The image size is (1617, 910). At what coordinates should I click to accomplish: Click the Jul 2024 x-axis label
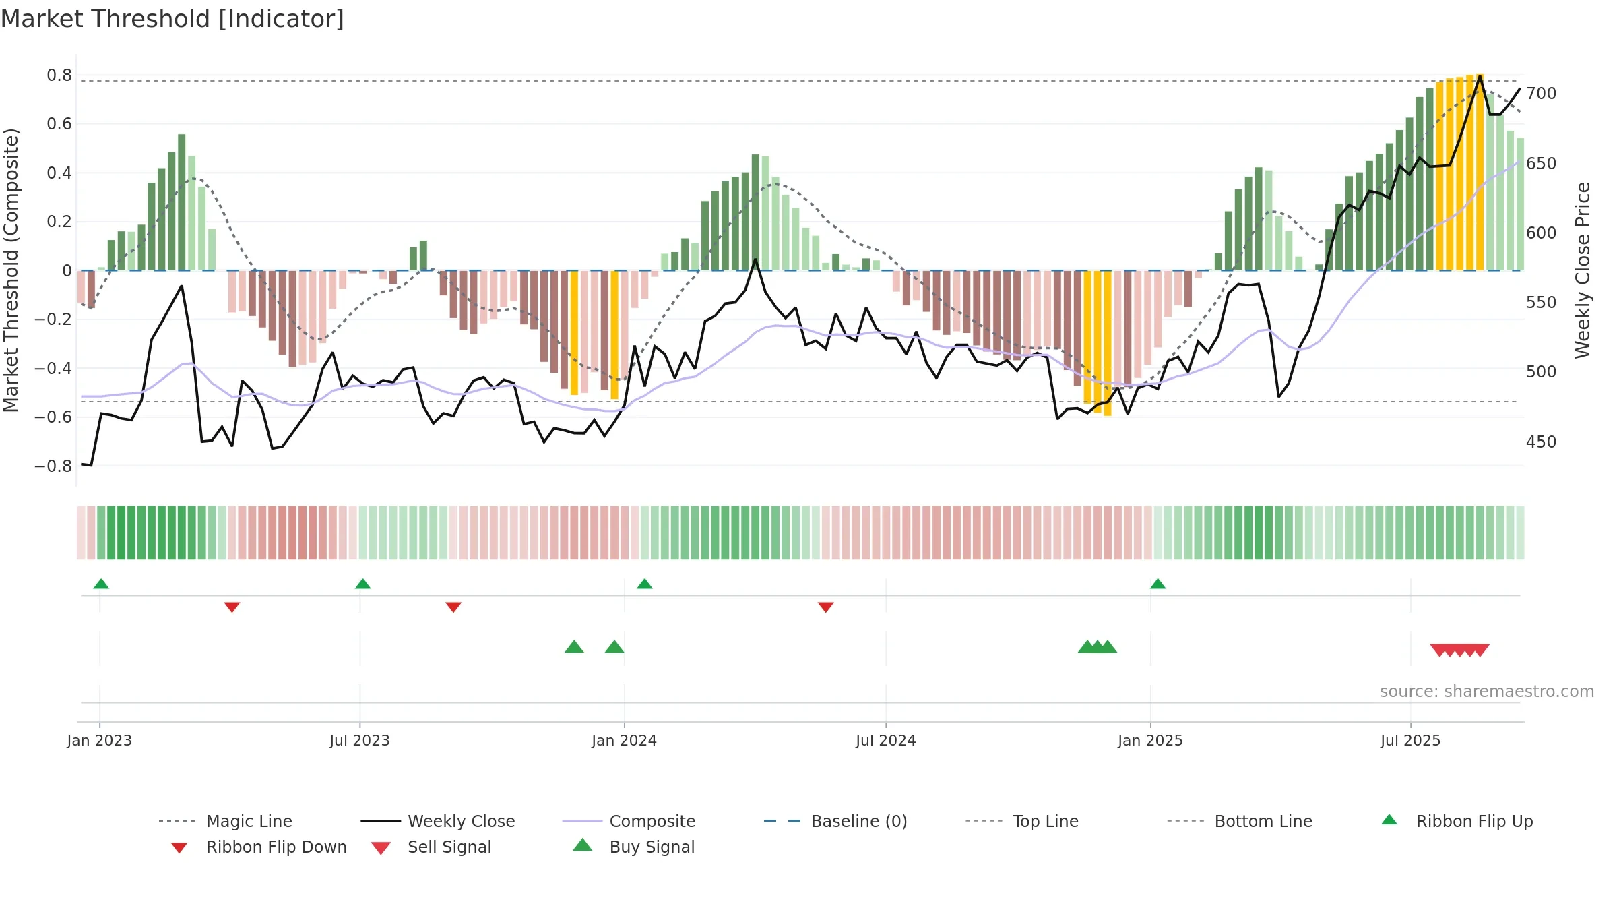pyautogui.click(x=886, y=741)
